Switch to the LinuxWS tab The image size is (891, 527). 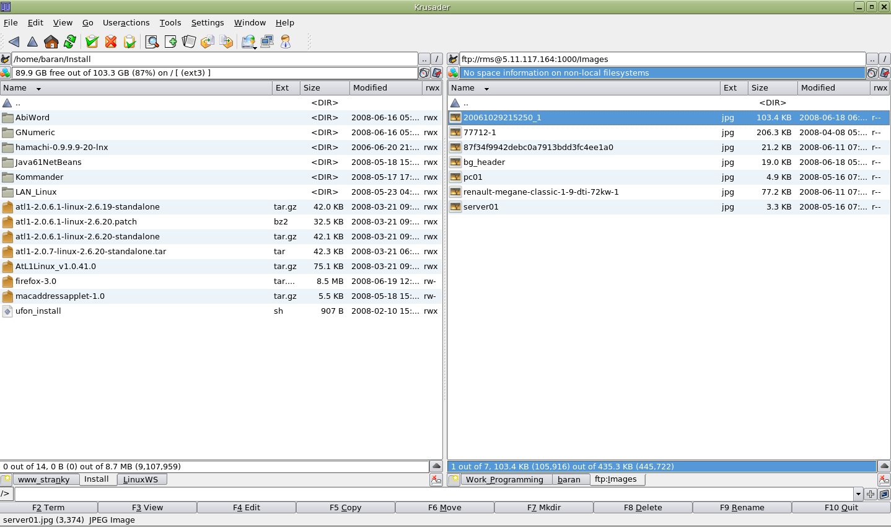pos(141,479)
